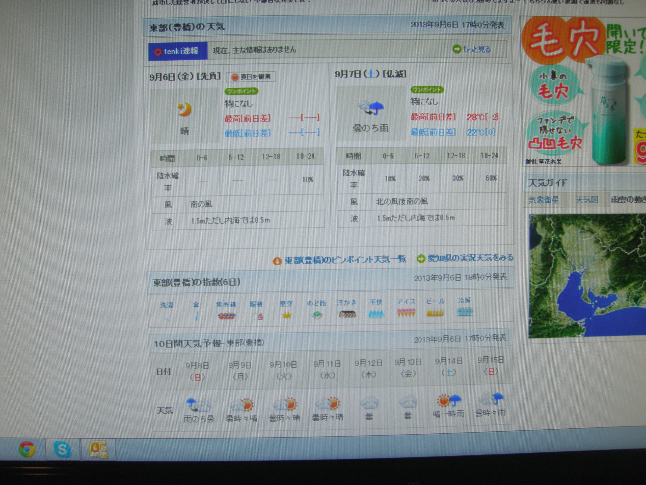This screenshot has width=646, height=485.
Task: Click the 9月14日(土) column header
Action: pos(449,367)
